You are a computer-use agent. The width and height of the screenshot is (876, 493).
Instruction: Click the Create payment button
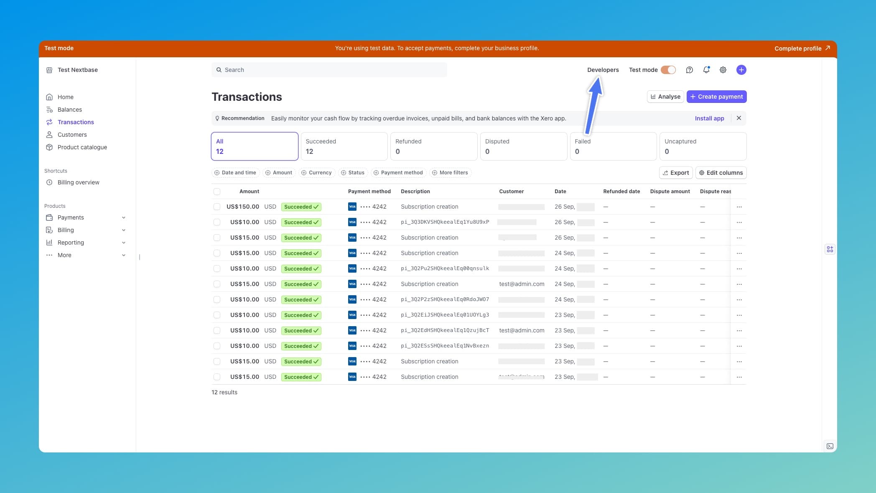pos(716,97)
